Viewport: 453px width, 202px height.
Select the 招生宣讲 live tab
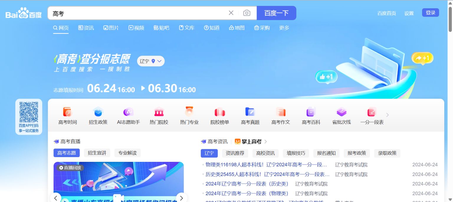[97, 153]
